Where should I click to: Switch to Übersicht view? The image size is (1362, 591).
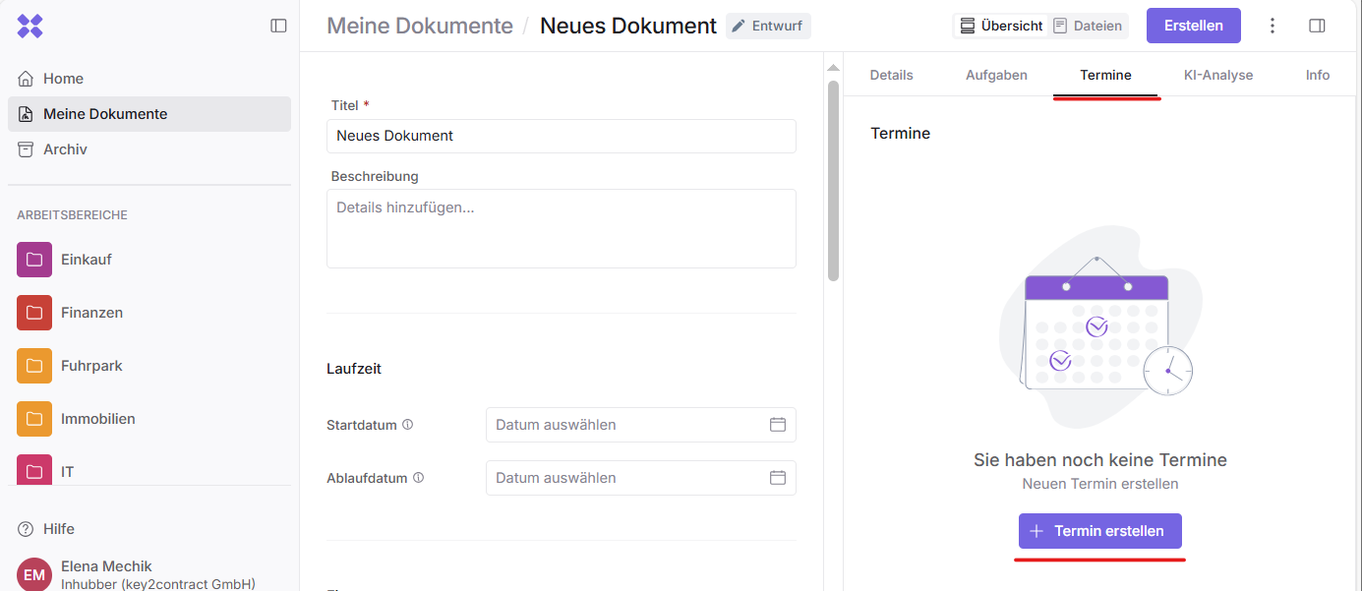[x=1001, y=26]
